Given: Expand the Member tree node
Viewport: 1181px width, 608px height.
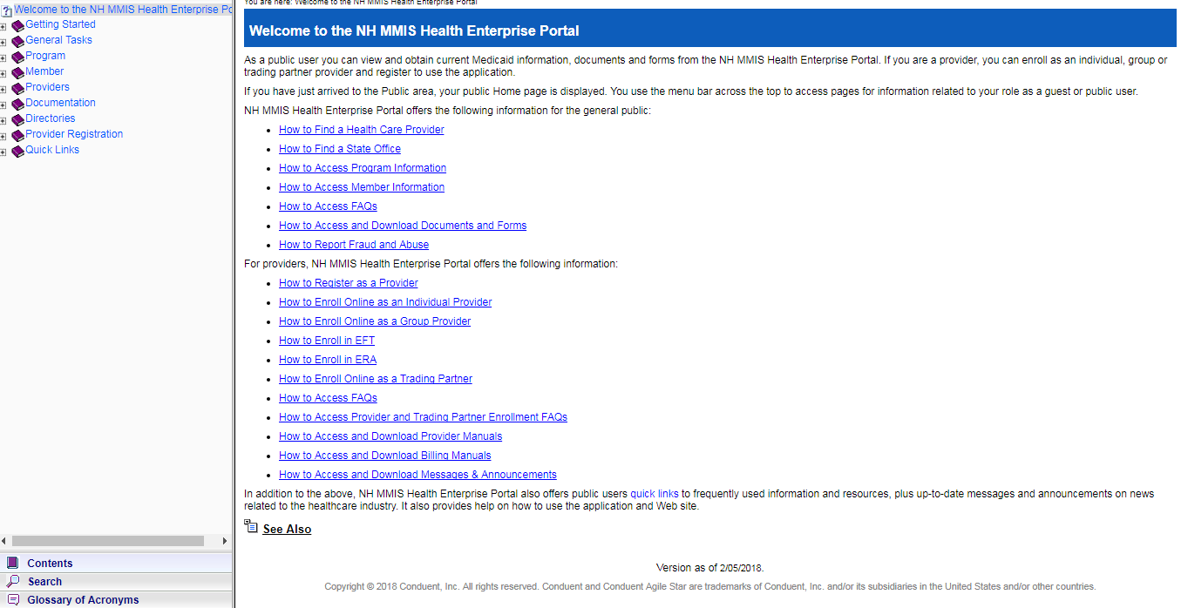Looking at the screenshot, I should pyautogui.click(x=3, y=74).
